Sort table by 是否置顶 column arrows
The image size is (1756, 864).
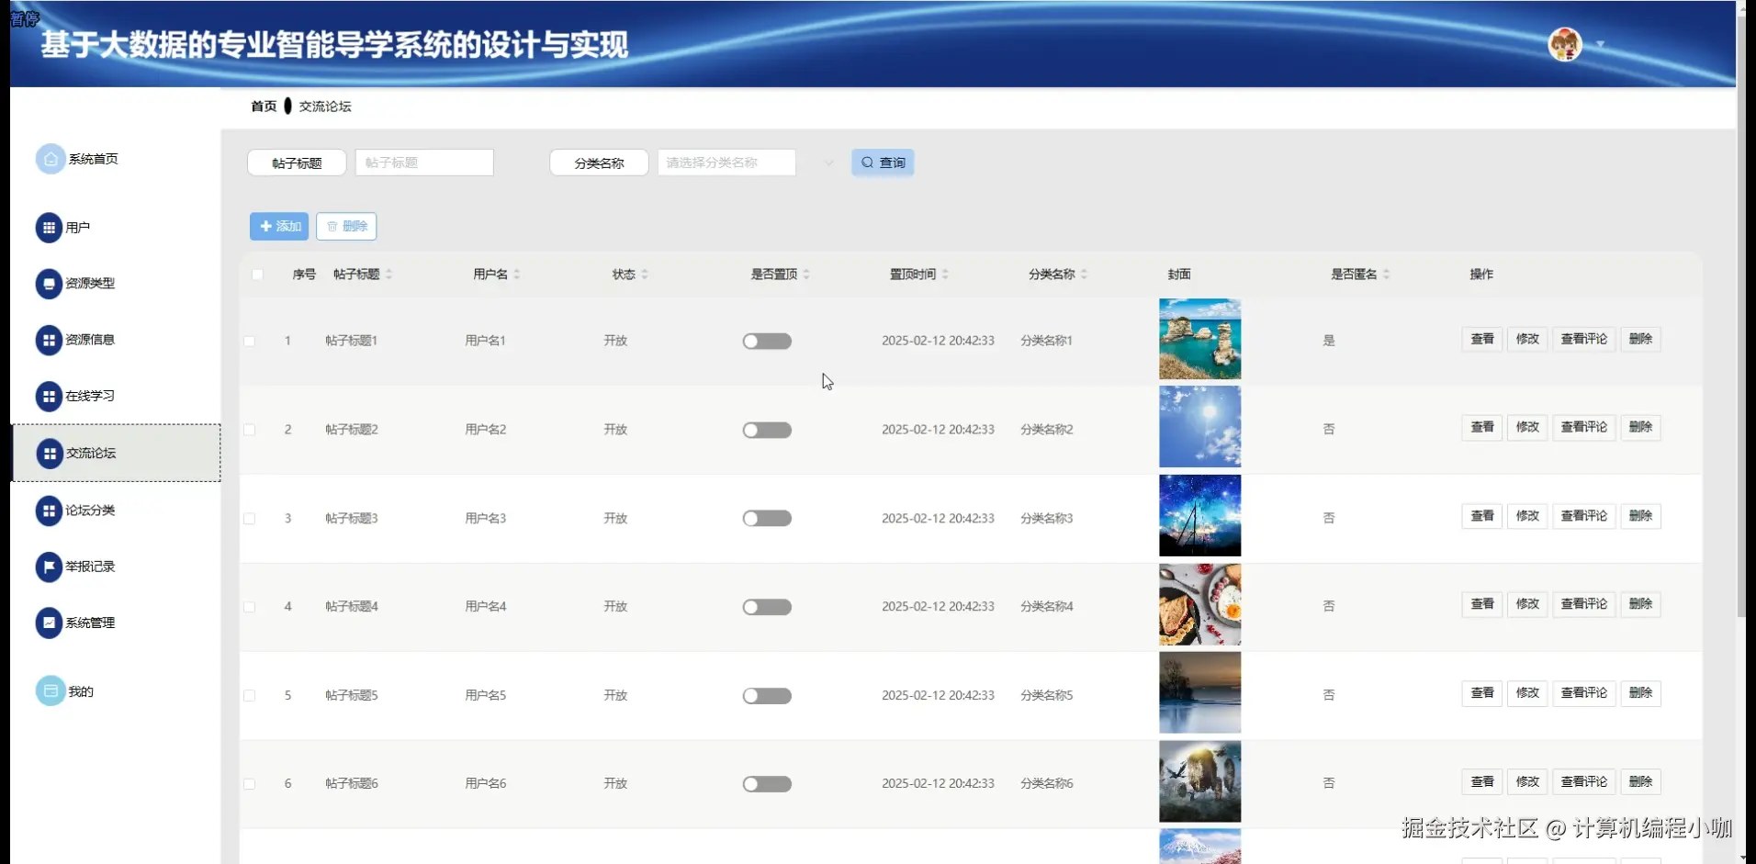[806, 275]
